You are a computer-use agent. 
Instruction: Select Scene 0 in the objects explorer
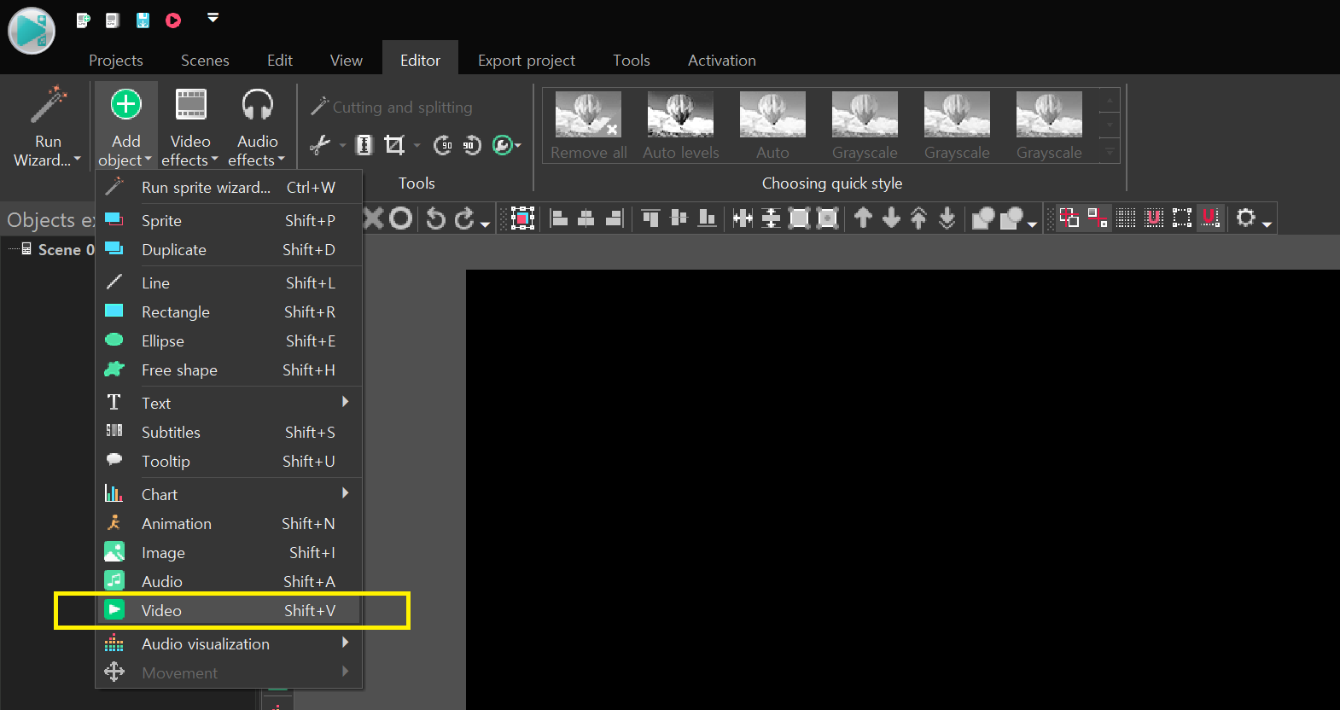[60, 249]
